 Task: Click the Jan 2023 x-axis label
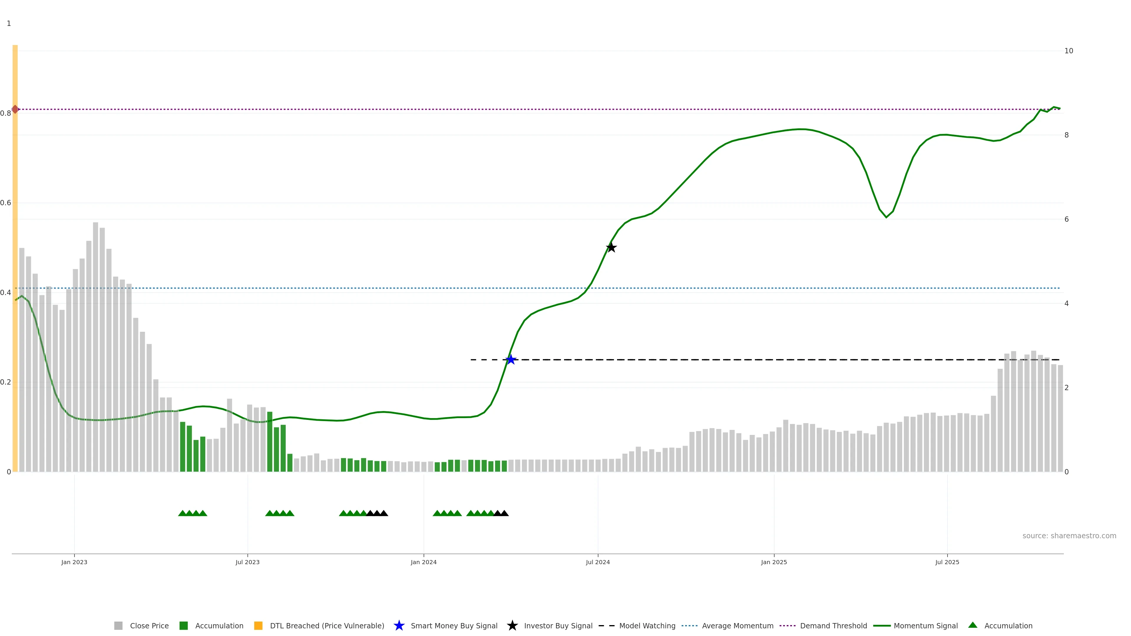74,562
